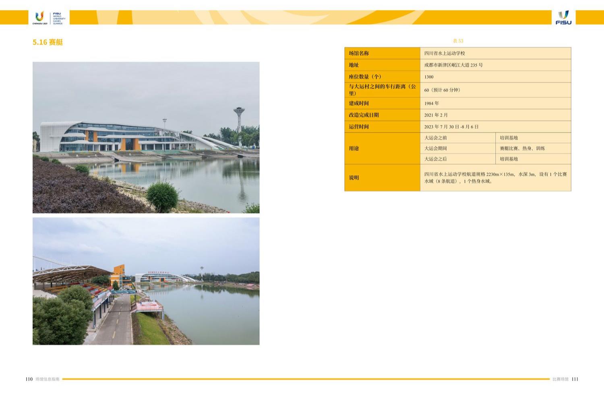604x396 pixels.
Task: Select the renovation date 2021 年 2 月
Action: pyautogui.click(x=436, y=115)
